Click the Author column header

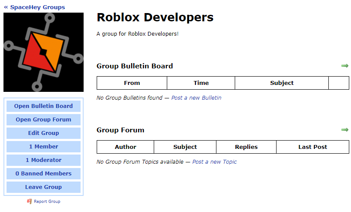125,147
